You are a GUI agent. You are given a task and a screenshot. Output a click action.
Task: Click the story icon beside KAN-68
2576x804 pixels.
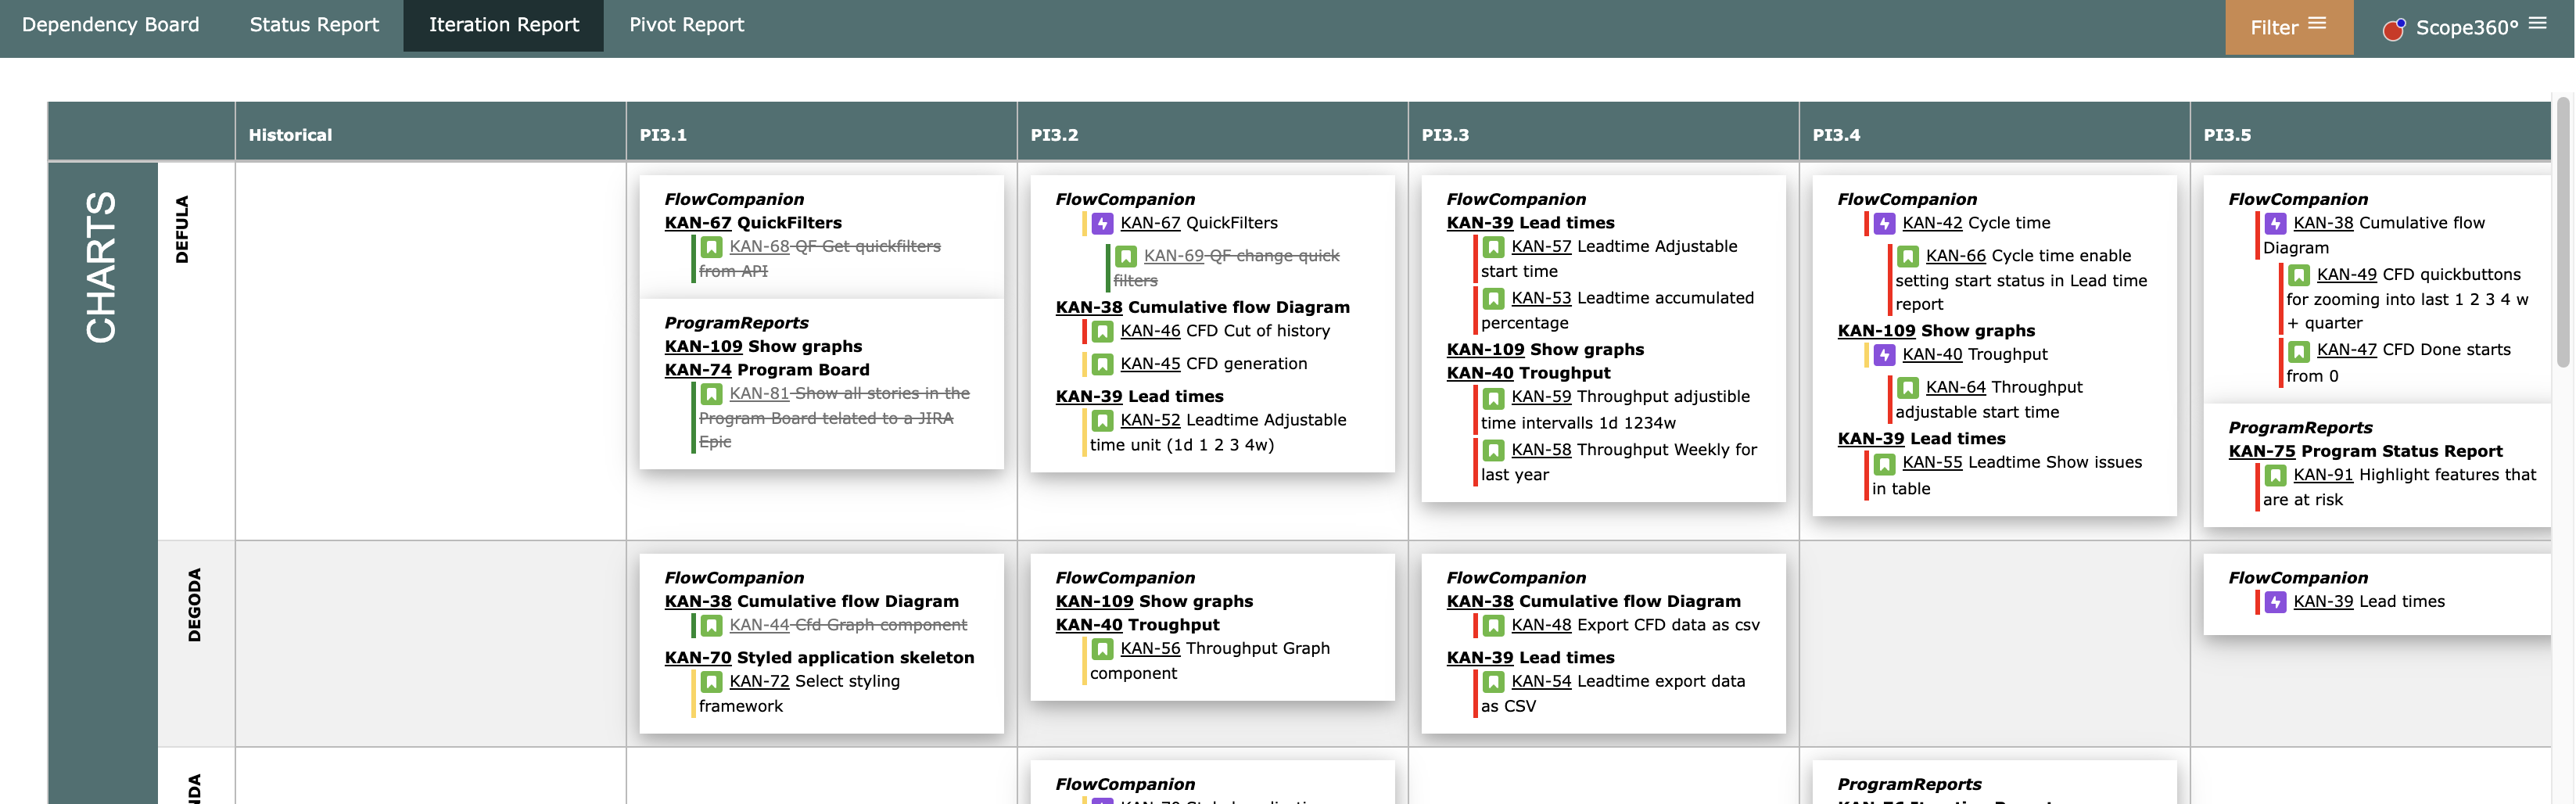712,247
